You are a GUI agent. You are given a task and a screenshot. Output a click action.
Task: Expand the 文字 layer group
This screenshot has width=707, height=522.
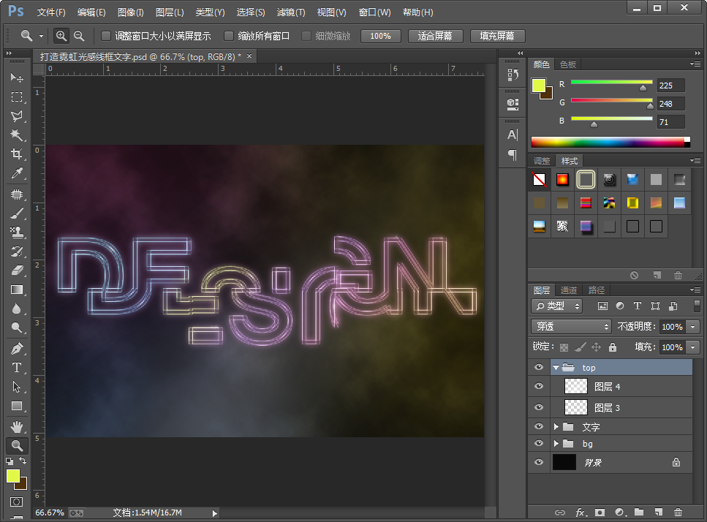click(556, 427)
